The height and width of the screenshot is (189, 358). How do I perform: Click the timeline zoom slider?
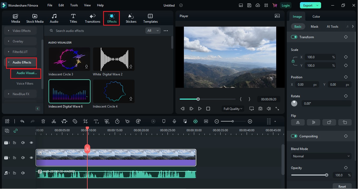233,121
